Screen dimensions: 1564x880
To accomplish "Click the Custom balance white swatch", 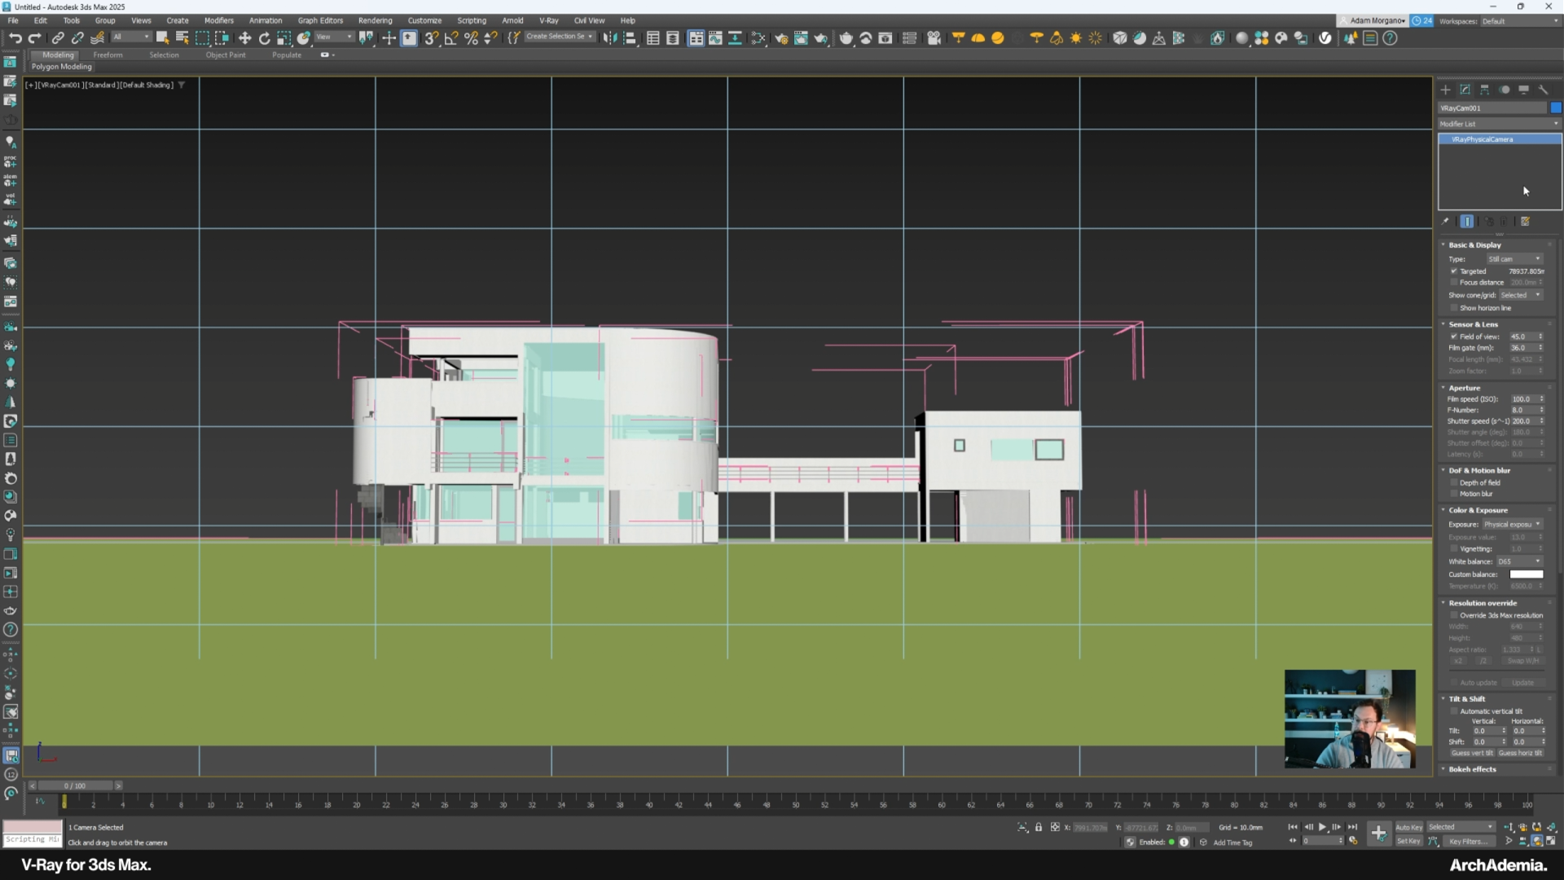I will point(1526,574).
